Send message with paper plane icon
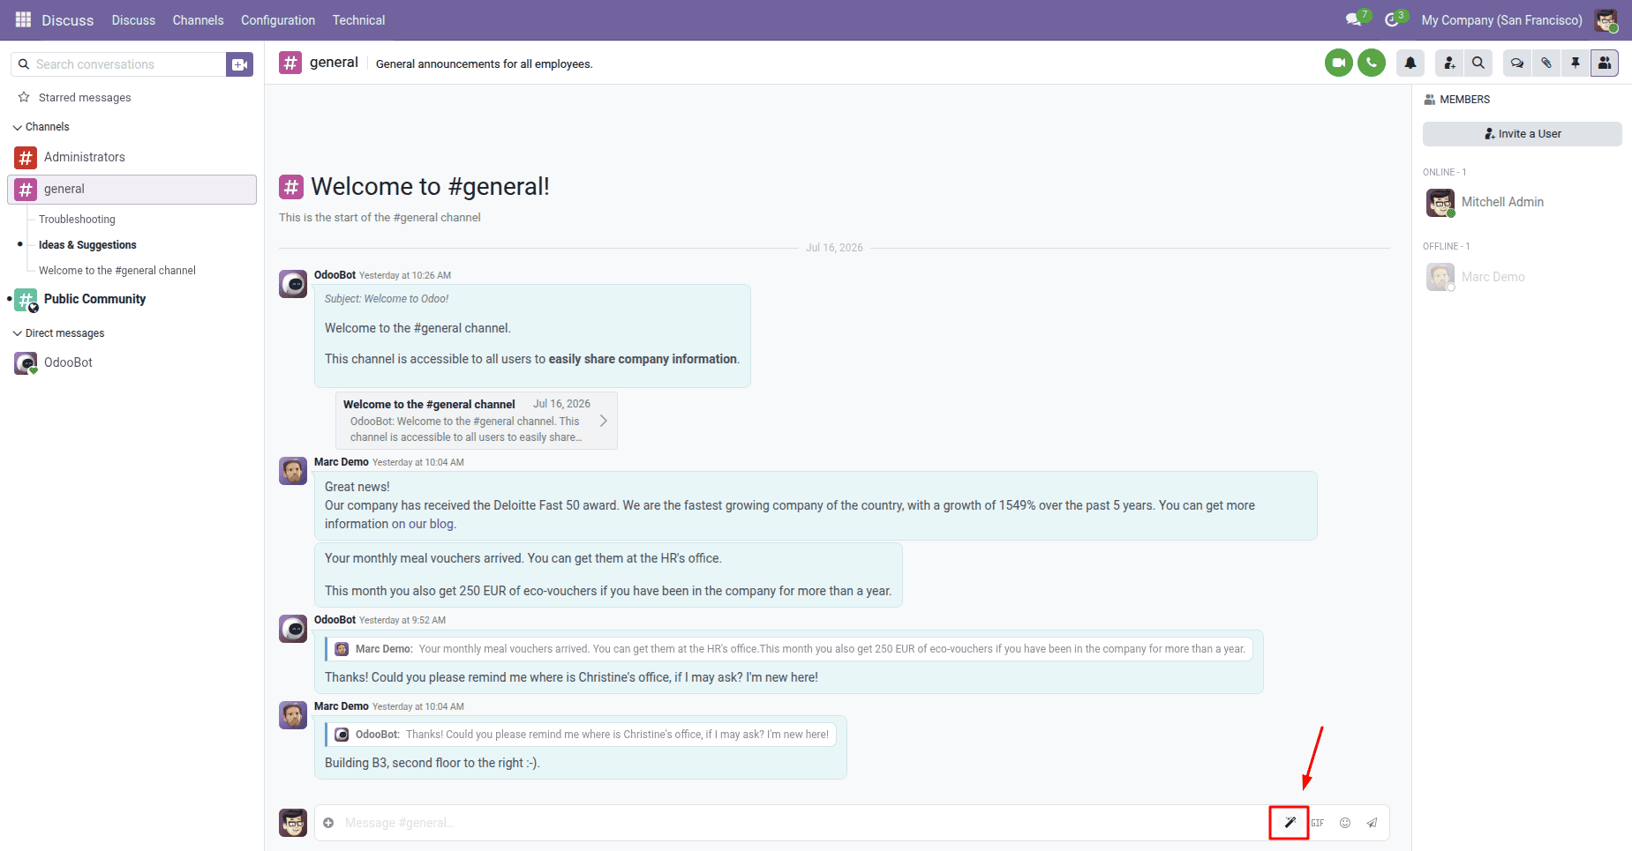The image size is (1632, 851). click(x=1372, y=823)
